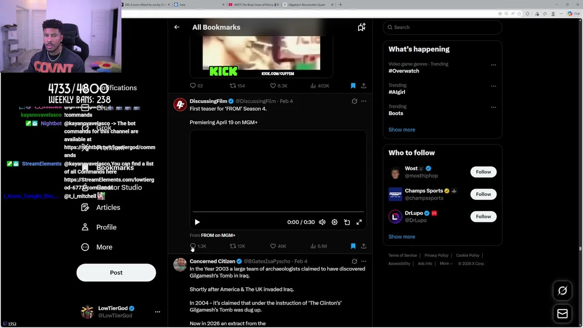Switch to the Sora browser tab
583x328 pixels.
199,5
